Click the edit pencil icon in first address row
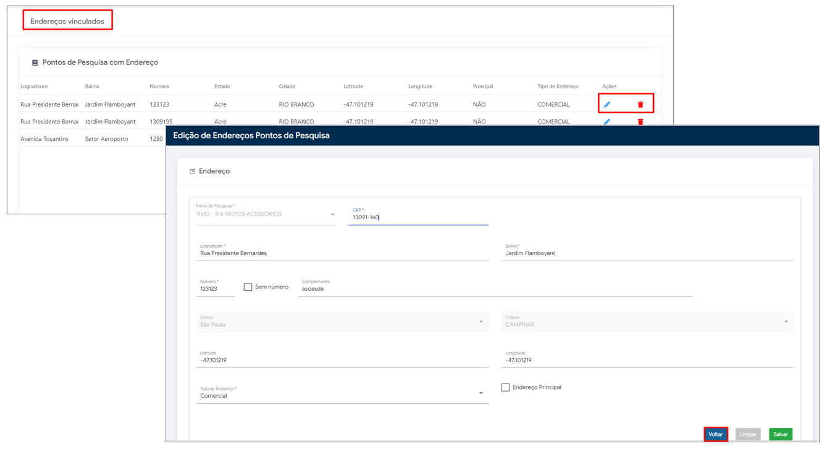827x449 pixels. click(607, 104)
